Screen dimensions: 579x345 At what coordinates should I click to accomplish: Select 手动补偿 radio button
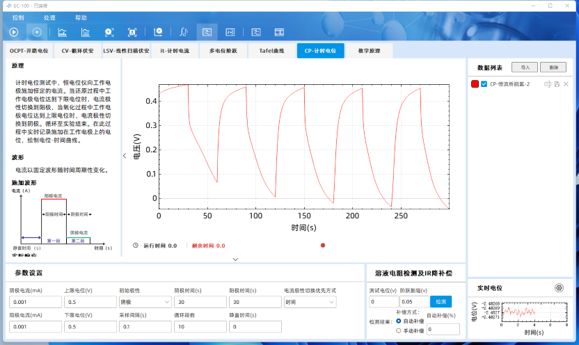(x=398, y=331)
